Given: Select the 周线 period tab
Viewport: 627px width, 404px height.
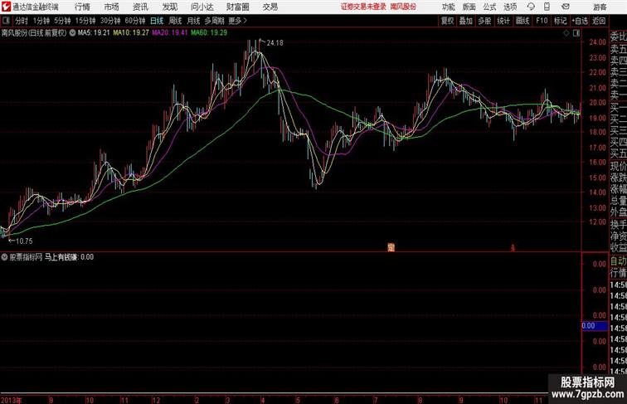Looking at the screenshot, I should click(175, 21).
